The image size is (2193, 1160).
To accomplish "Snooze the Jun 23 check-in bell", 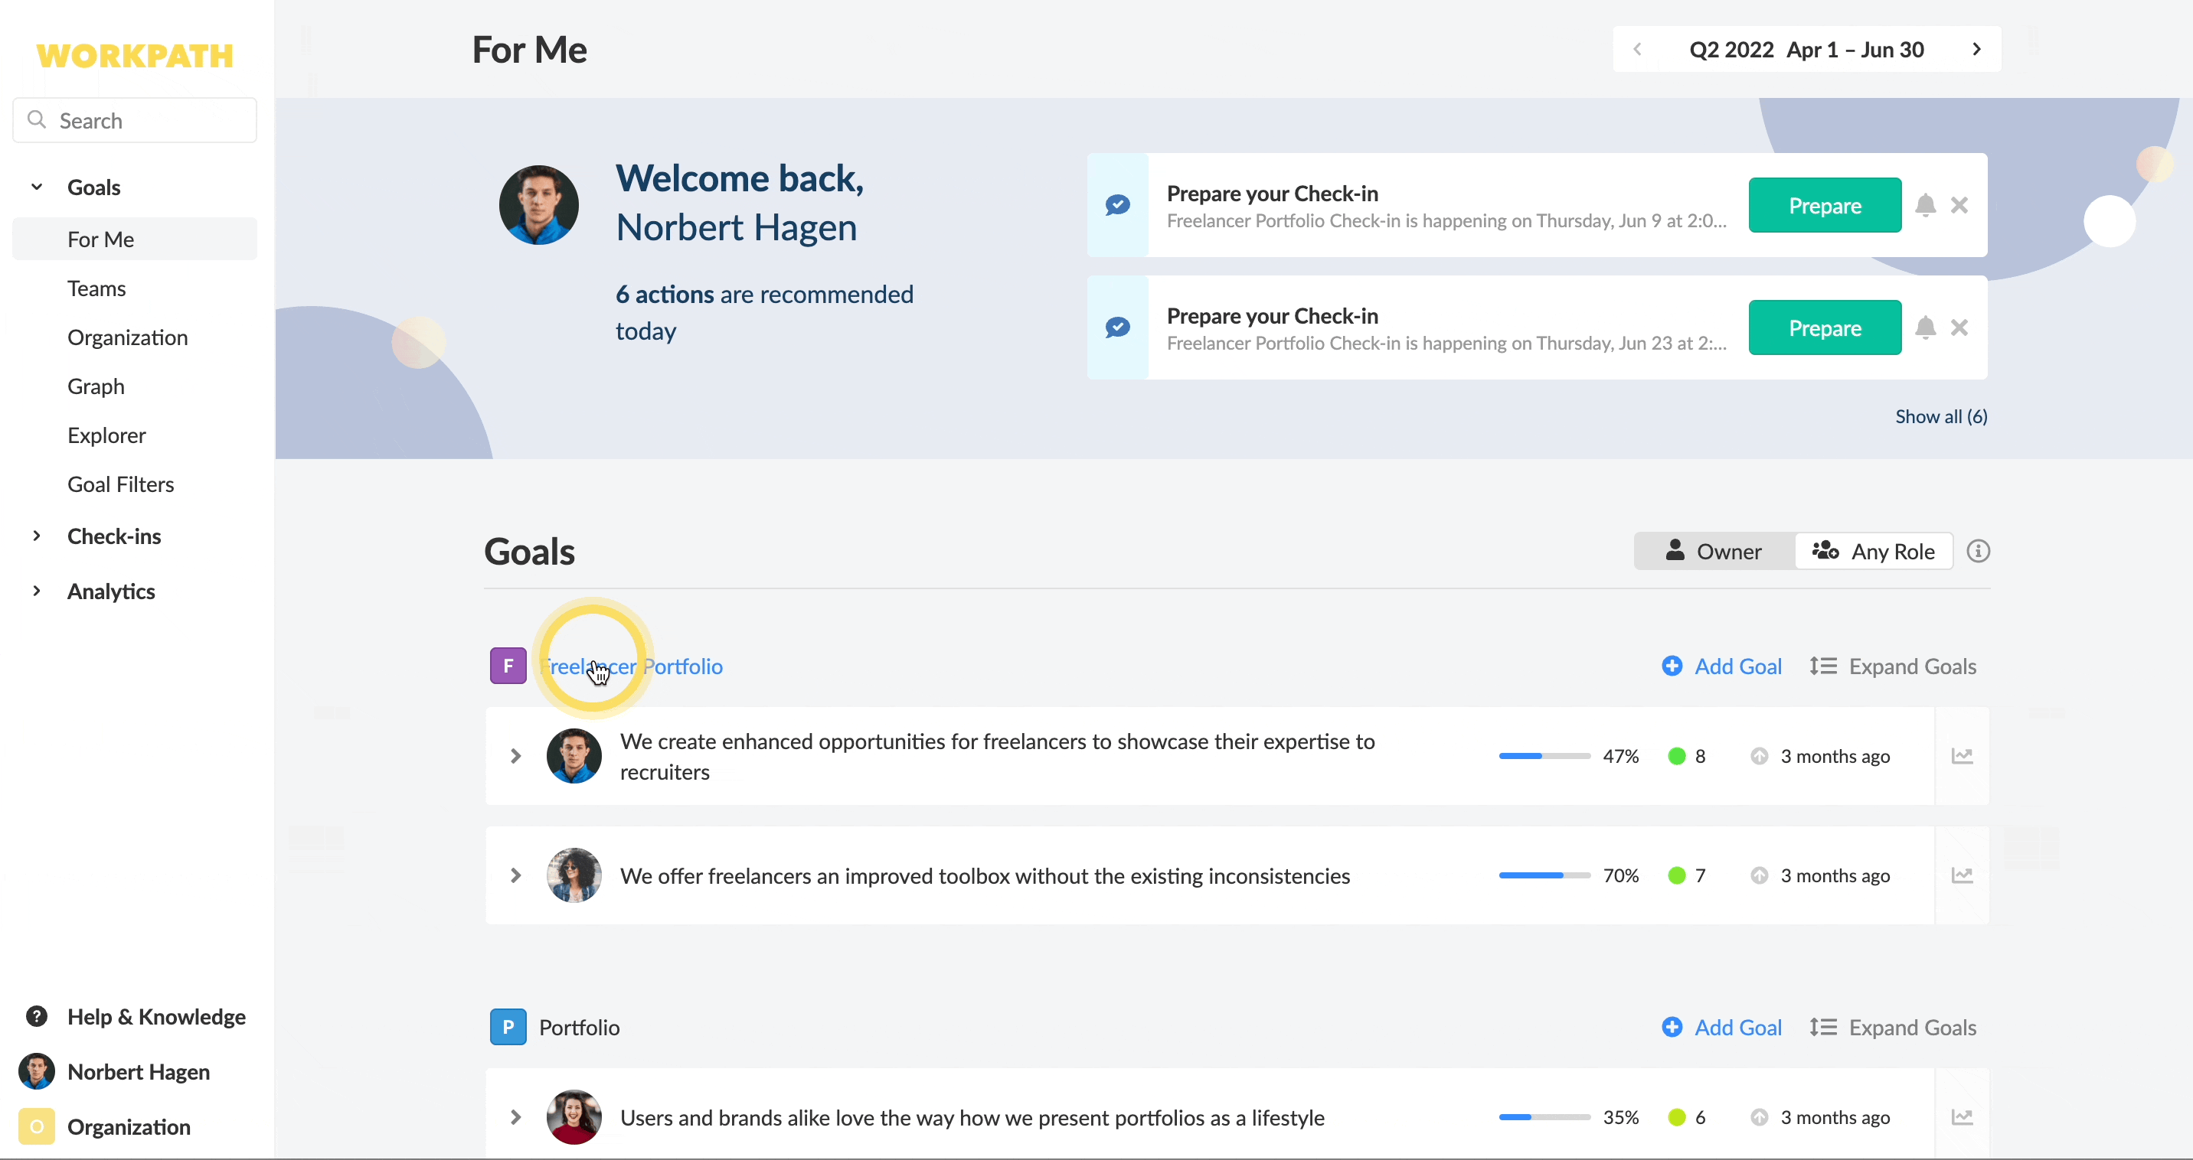I will pyautogui.click(x=1926, y=327).
